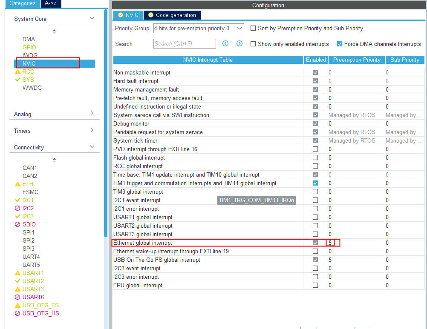The width and height of the screenshot is (427, 329).
Task: Open GPIO peripheral configuration
Action: (28, 47)
